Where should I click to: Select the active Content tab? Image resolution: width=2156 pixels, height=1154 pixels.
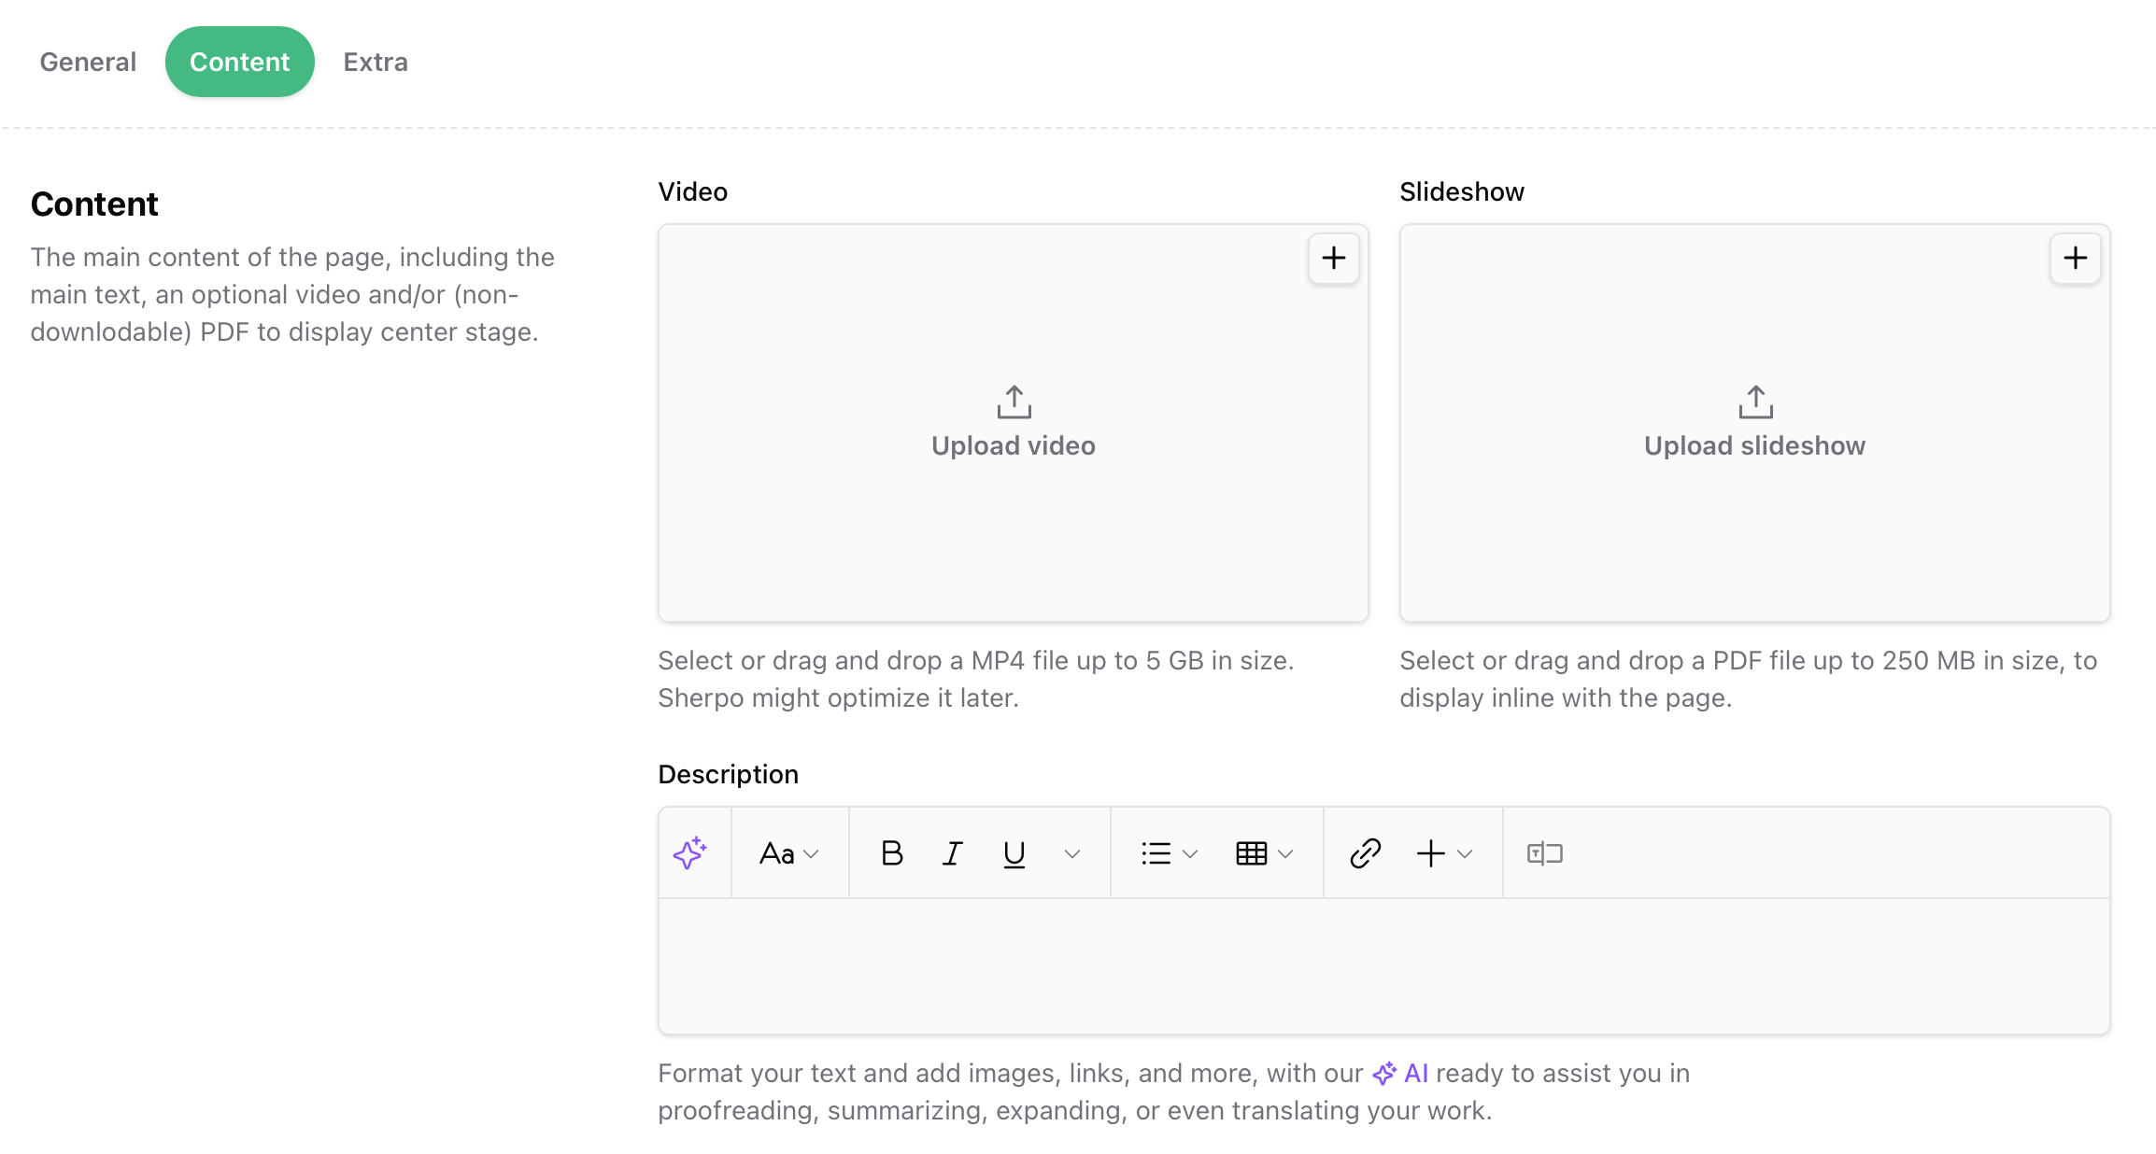pyautogui.click(x=239, y=61)
